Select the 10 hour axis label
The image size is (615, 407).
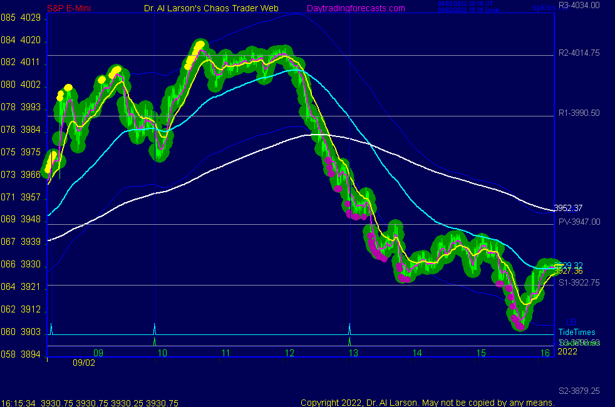tap(162, 353)
